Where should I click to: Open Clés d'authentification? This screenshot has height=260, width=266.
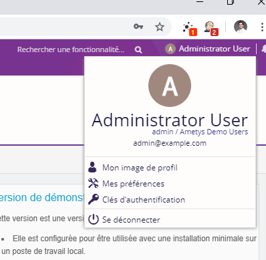[x=144, y=200]
